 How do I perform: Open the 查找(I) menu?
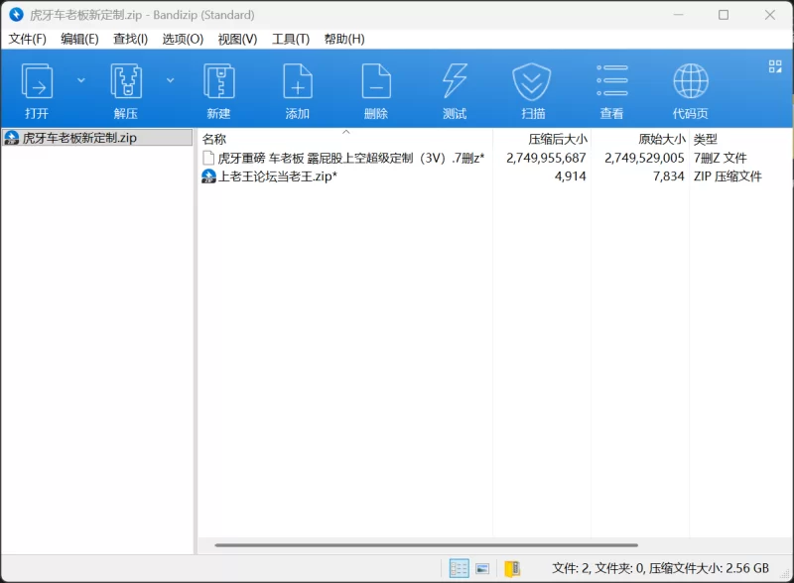click(130, 39)
